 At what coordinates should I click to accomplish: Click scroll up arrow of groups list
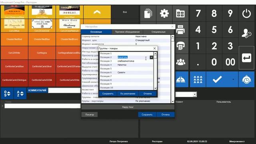pyautogui.click(x=155, y=53)
